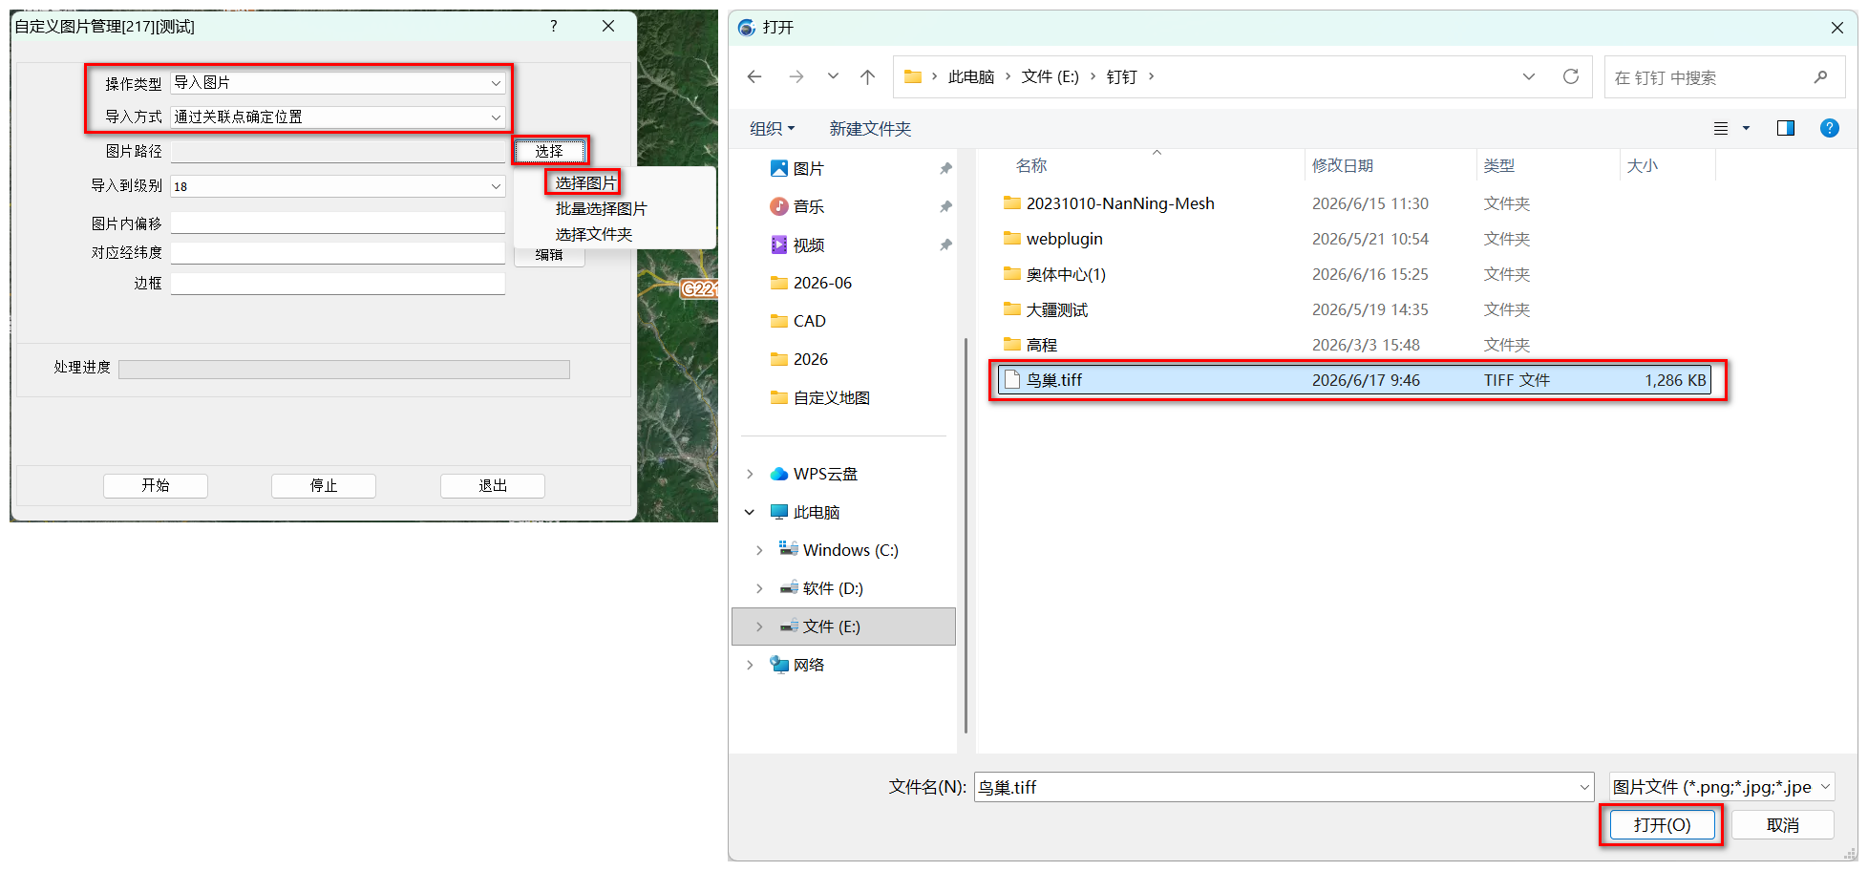Sort by 大小 column header

point(1642,166)
